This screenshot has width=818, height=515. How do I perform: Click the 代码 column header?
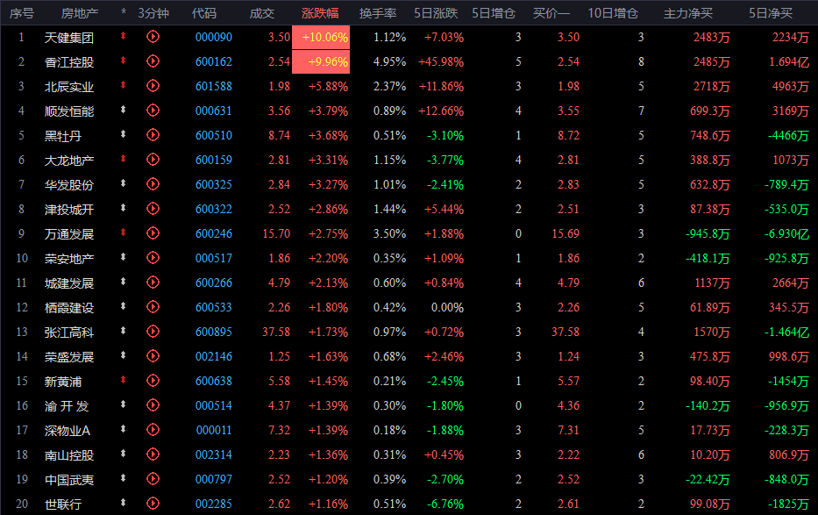point(204,13)
